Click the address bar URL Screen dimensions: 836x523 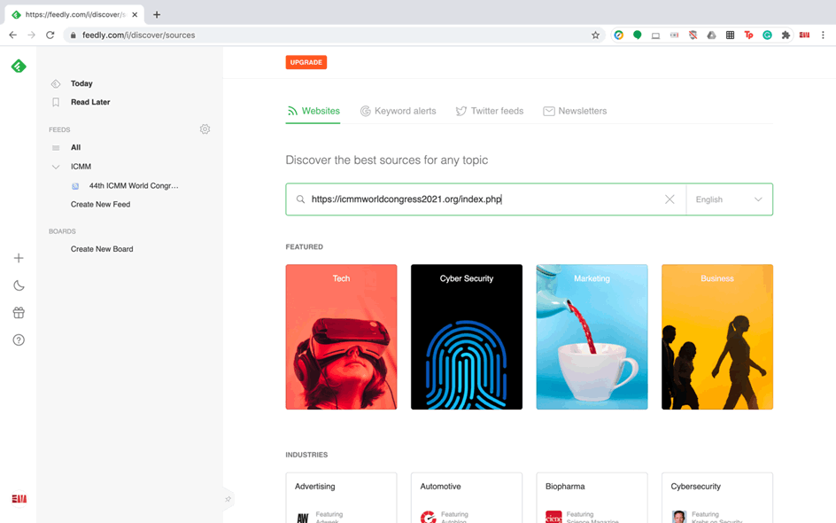(x=139, y=35)
